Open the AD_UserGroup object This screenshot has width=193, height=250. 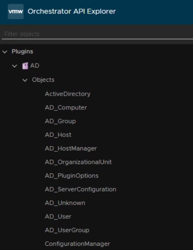[67, 230]
